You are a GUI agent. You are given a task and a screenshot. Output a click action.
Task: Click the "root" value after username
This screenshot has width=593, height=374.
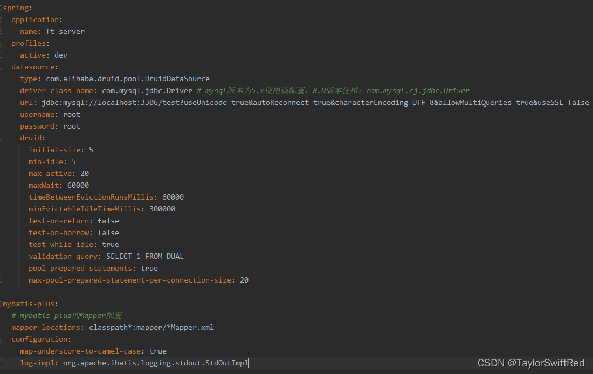[x=72, y=114]
